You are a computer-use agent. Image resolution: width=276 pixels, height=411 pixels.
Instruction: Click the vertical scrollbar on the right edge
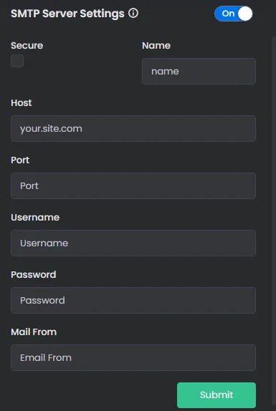[274, 223]
